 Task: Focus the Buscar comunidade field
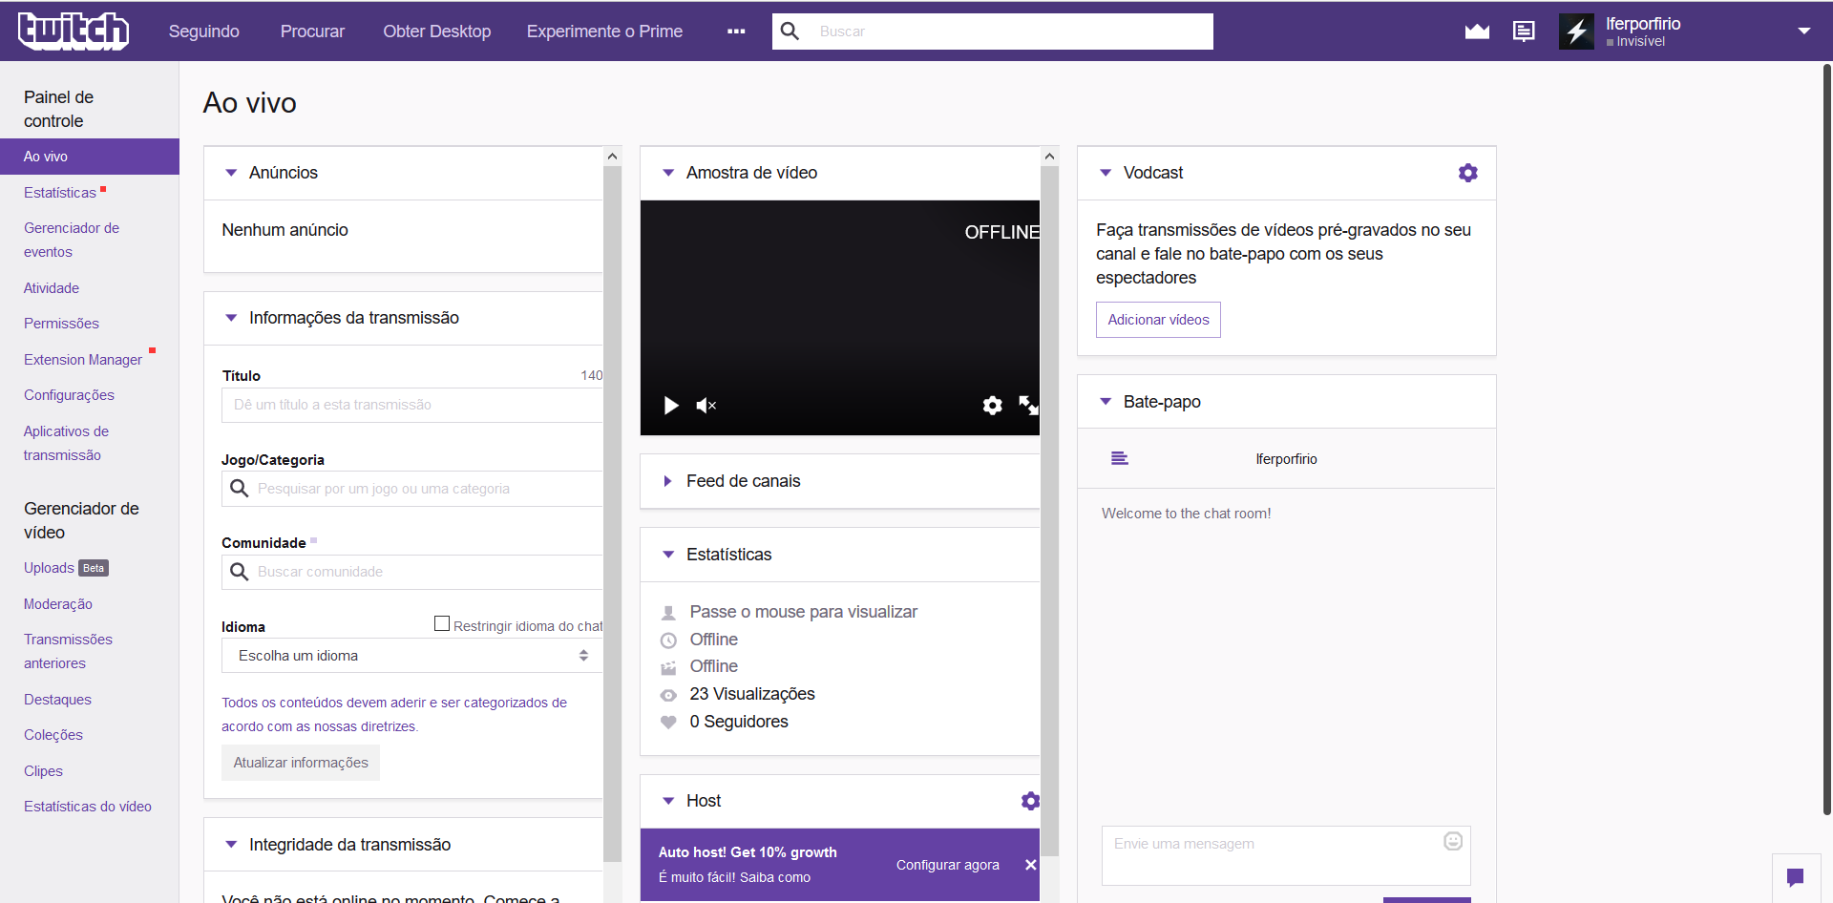point(412,572)
